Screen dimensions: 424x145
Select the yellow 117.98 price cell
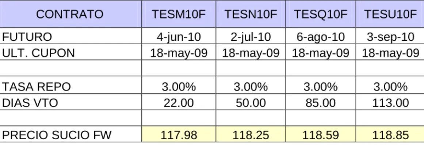click(179, 134)
